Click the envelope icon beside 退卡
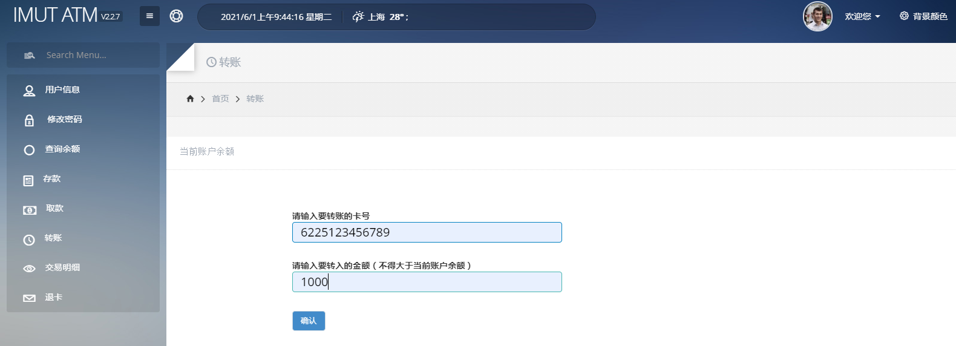Image resolution: width=956 pixels, height=346 pixels. pos(29,298)
